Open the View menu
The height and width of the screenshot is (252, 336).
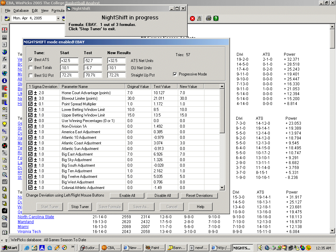[45, 10]
